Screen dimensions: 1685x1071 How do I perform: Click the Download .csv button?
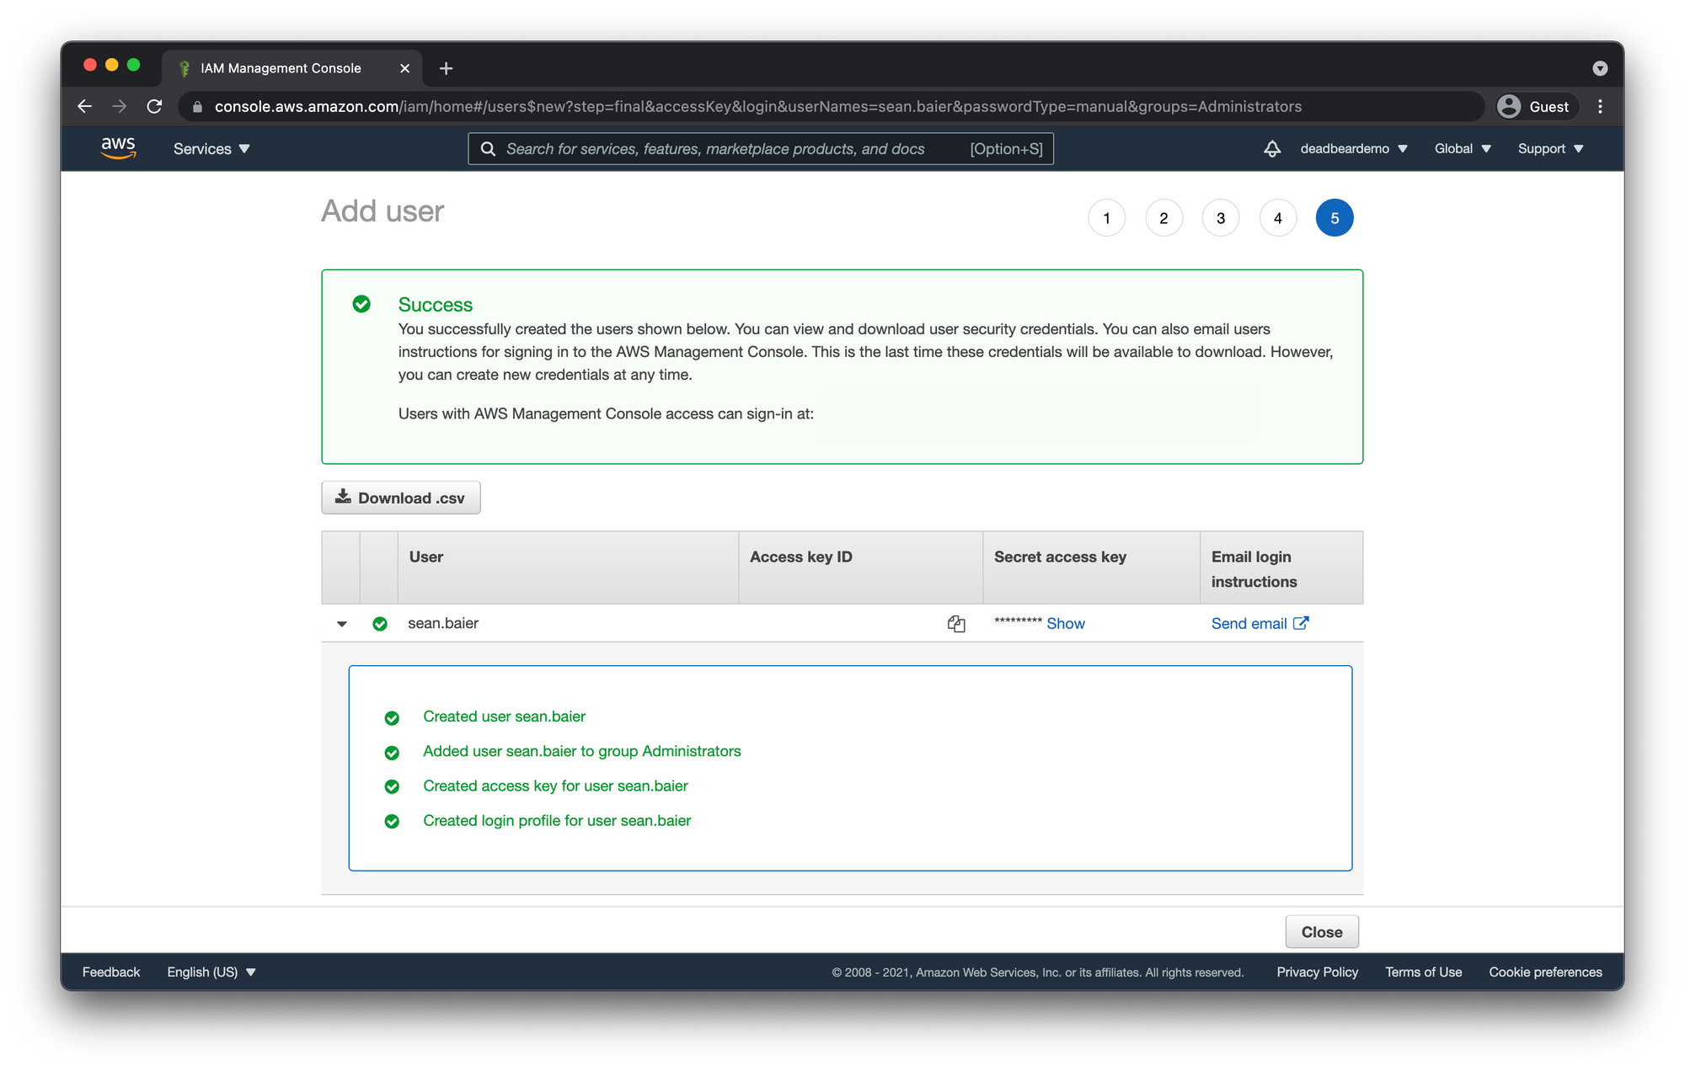coord(401,498)
